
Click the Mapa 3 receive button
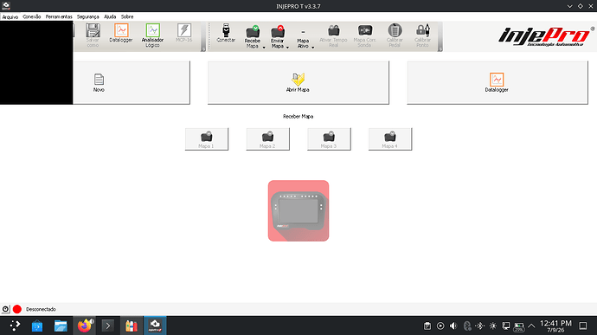click(329, 139)
